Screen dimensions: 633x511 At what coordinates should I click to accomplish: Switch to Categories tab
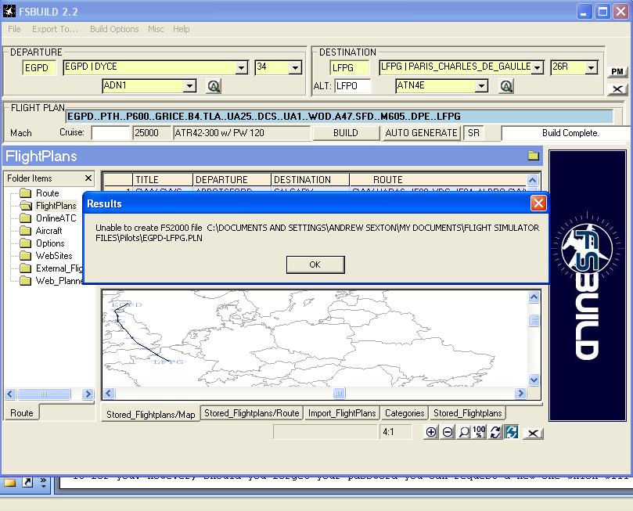click(405, 413)
